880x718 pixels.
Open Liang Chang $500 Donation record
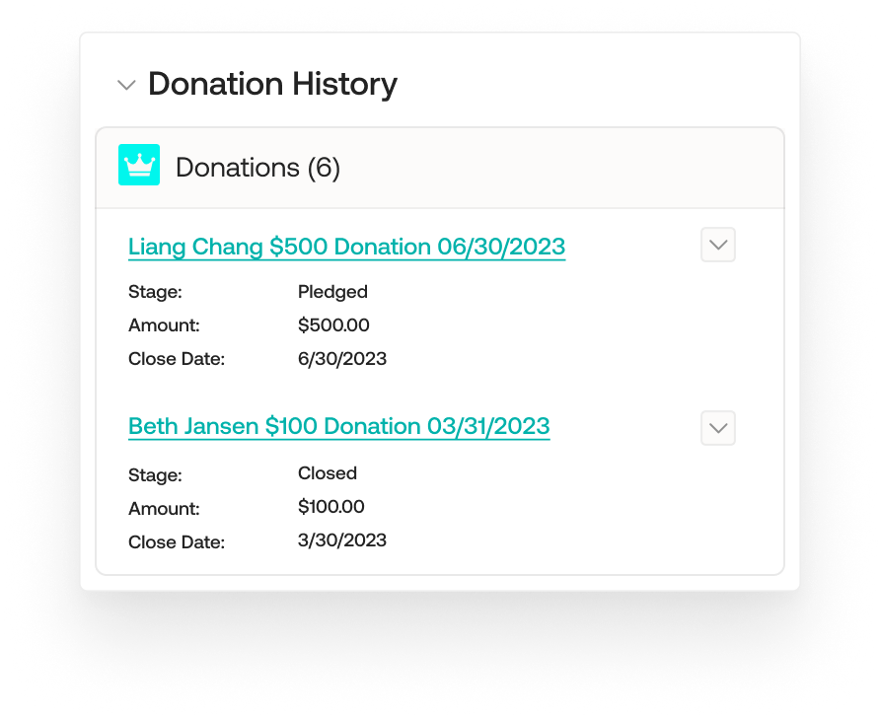[346, 247]
